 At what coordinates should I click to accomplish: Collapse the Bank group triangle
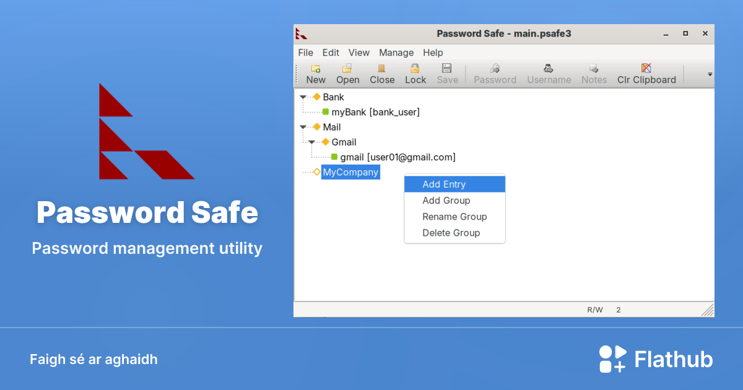tap(303, 97)
